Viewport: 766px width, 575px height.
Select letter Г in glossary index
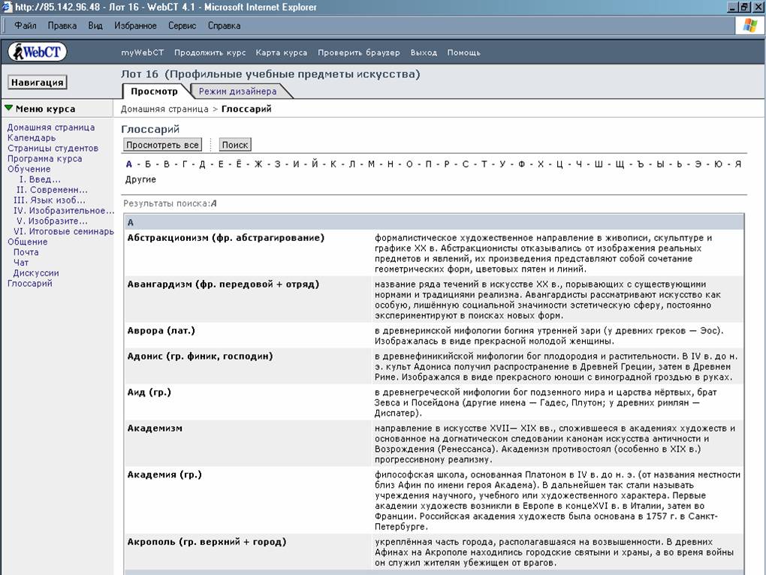(185, 164)
